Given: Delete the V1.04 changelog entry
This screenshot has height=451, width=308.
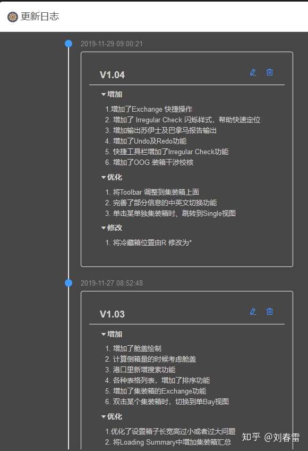Looking at the screenshot, I should tap(270, 72).
